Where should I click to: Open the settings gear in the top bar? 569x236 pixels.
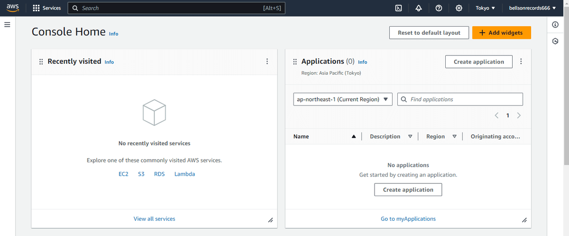tap(459, 8)
